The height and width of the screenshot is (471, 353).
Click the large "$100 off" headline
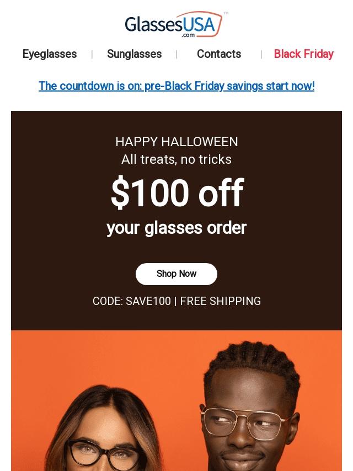176,194
